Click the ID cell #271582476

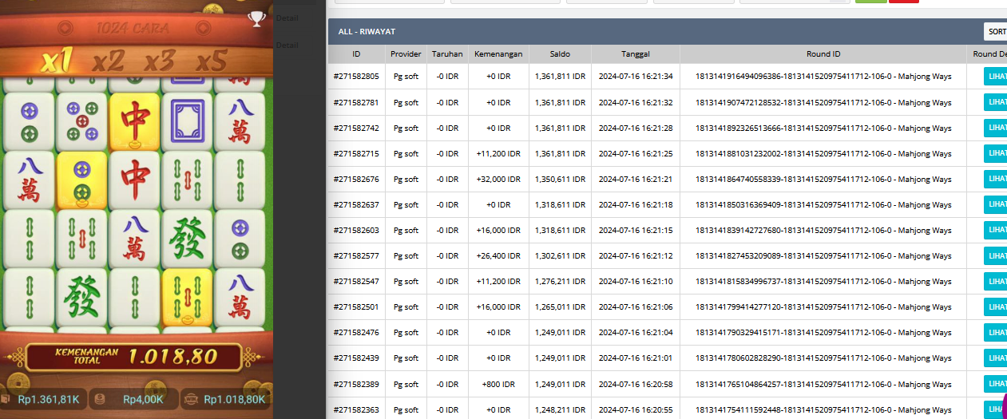coord(356,333)
